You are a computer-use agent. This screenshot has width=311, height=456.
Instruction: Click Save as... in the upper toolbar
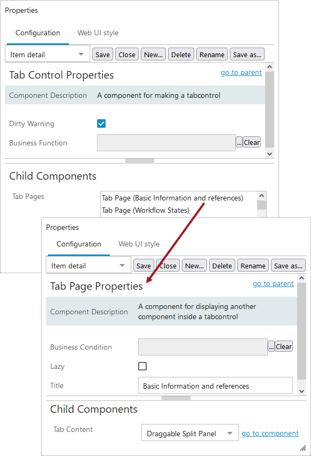247,55
